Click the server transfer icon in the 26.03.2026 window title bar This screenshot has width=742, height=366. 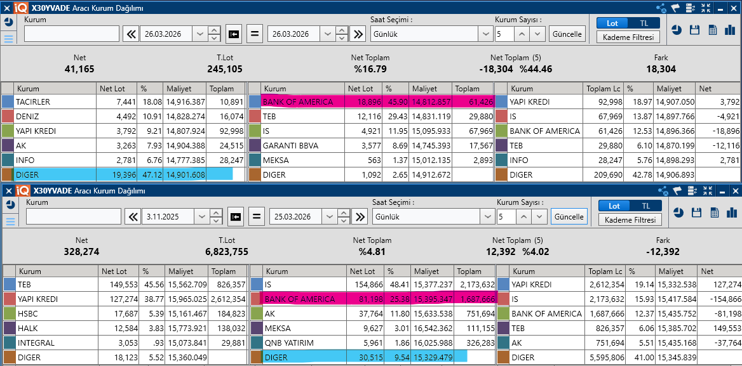[x=691, y=8]
